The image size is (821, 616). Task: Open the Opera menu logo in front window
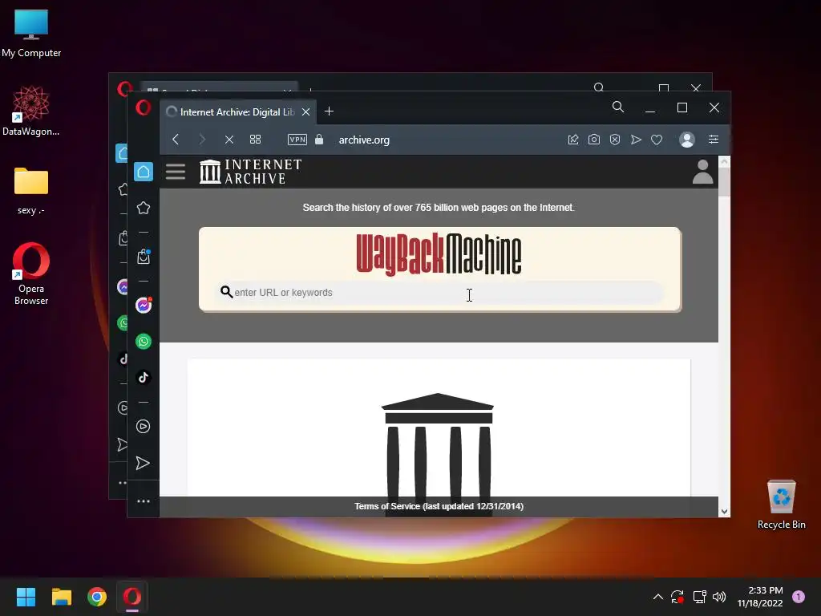click(x=143, y=107)
